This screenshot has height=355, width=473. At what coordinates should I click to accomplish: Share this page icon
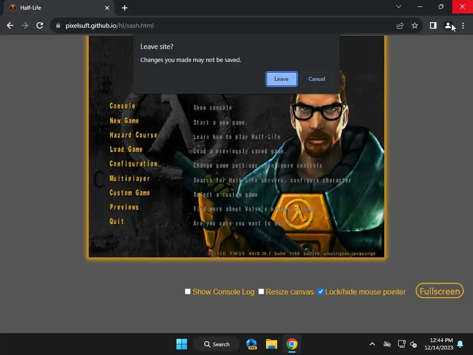[x=400, y=26]
